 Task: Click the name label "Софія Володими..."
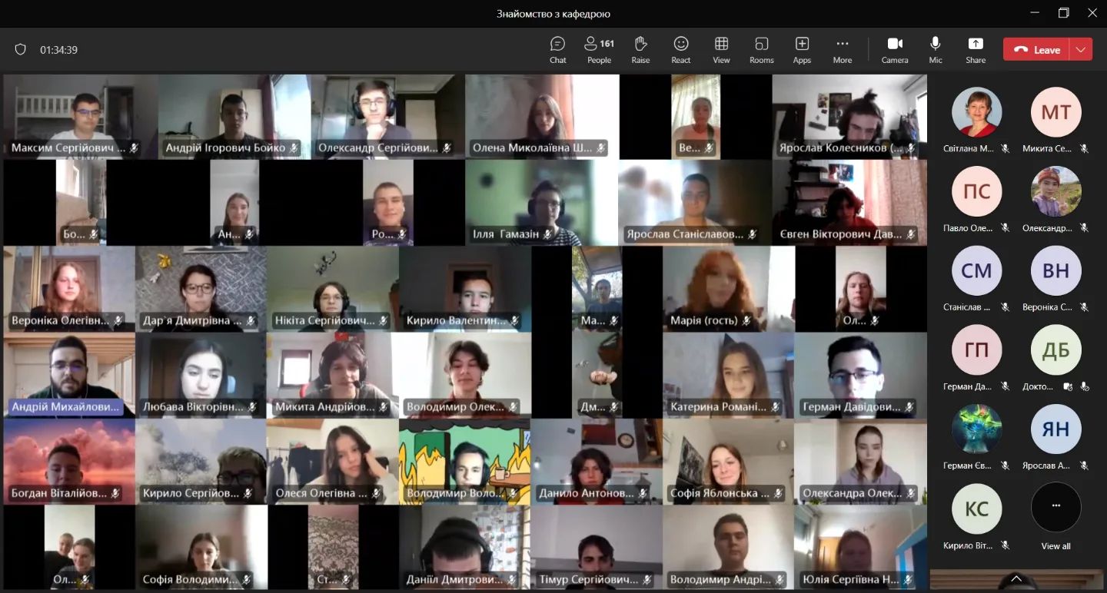pyautogui.click(x=191, y=580)
